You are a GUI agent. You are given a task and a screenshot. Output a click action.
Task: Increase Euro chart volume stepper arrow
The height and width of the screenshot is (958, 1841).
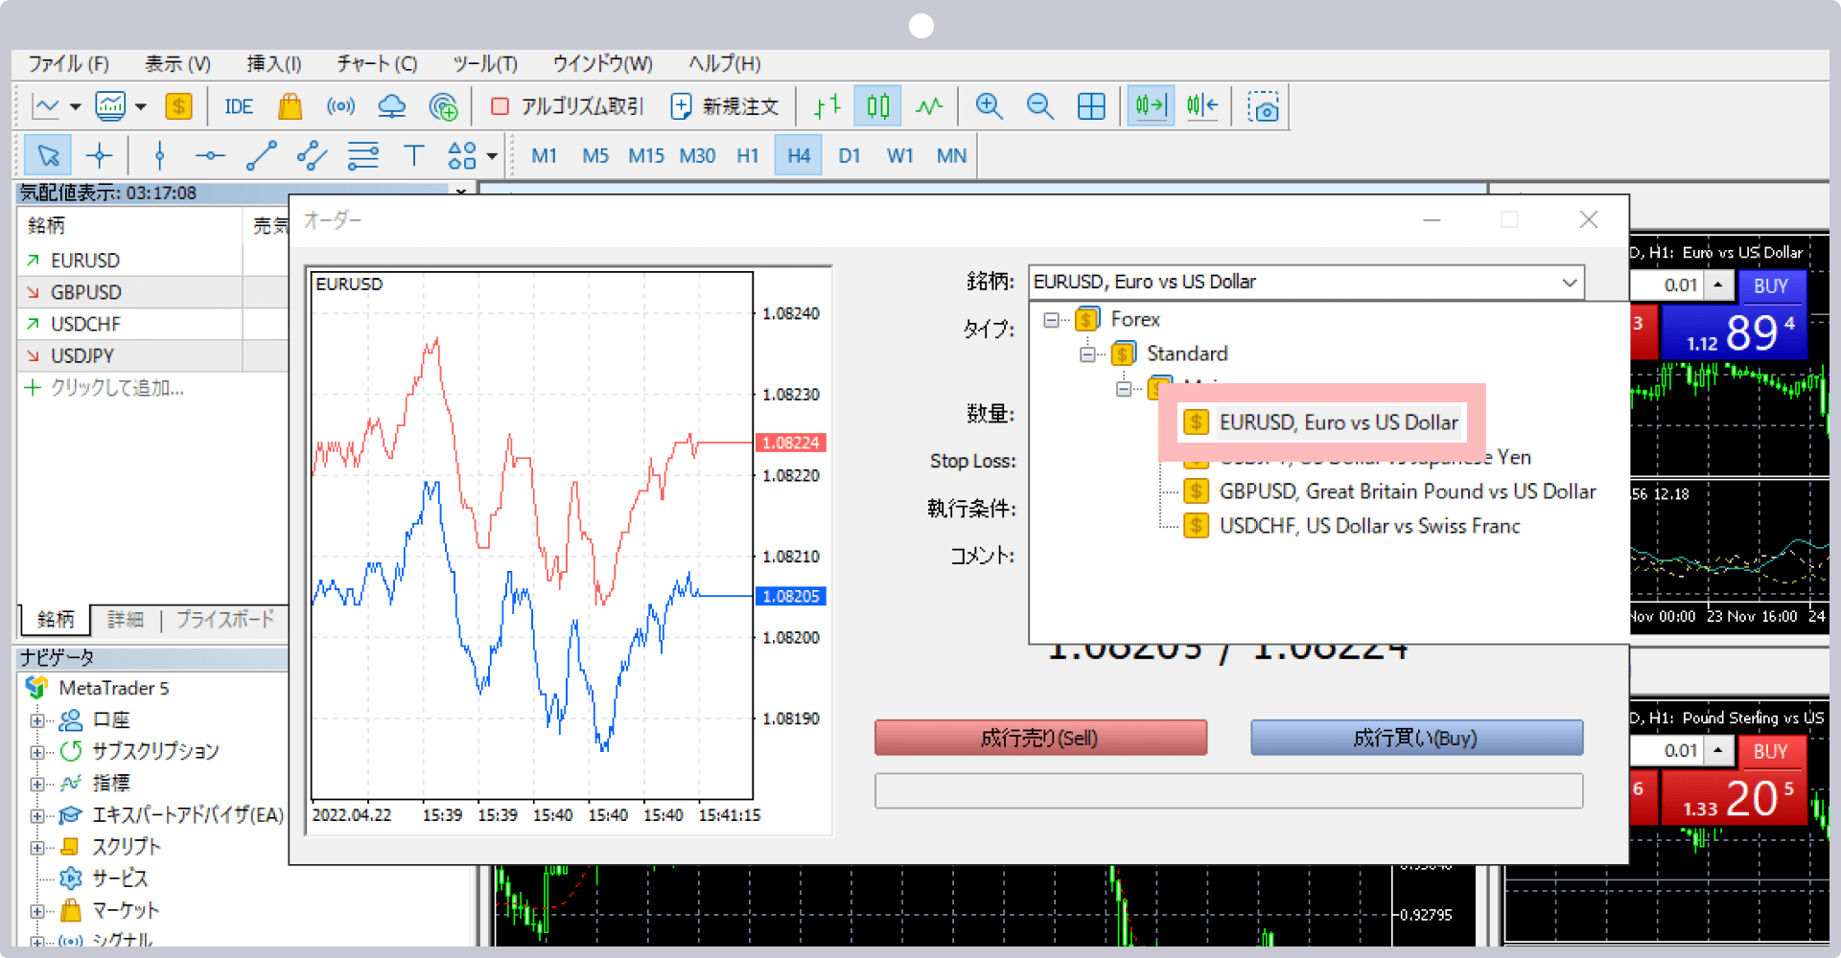coord(1718,285)
